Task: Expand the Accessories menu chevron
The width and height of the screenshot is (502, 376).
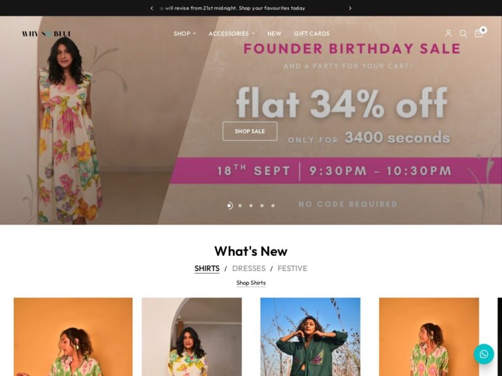Action: click(253, 33)
